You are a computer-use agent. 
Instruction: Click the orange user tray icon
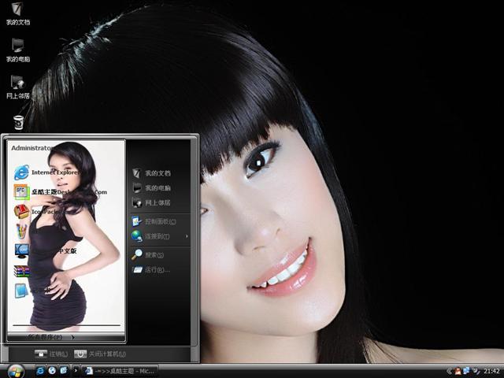(458, 371)
